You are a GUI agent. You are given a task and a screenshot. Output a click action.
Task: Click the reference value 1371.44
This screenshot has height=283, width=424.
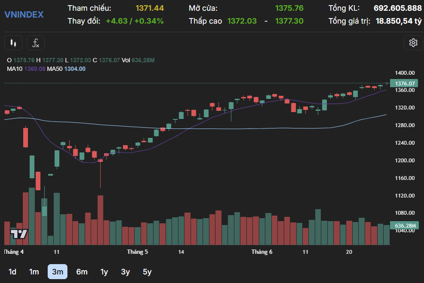tap(149, 8)
